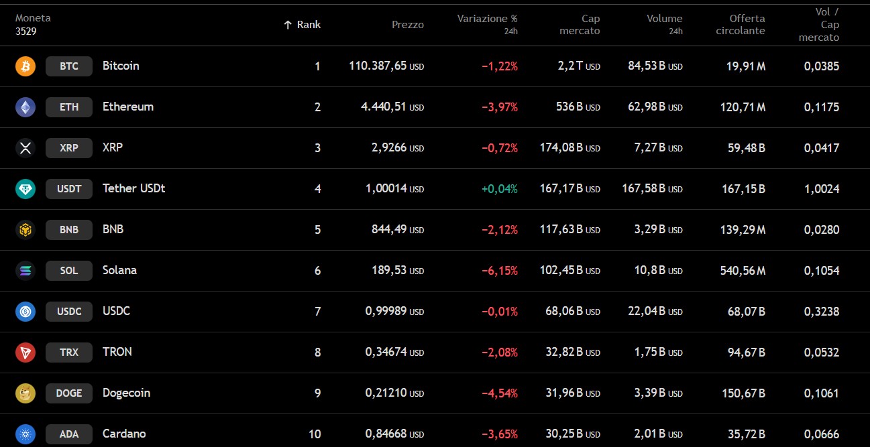
Task: Click the USDC blue logo icon
Action: pyautogui.click(x=25, y=312)
